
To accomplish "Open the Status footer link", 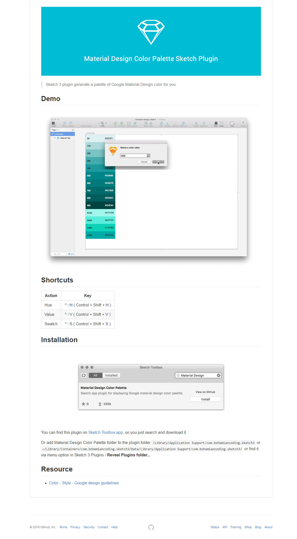I will [215, 527].
